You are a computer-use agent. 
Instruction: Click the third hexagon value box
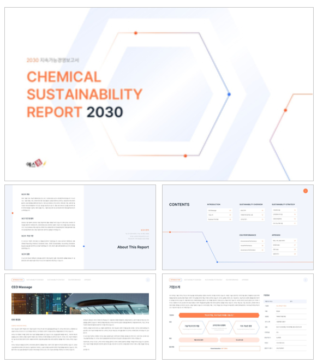coord(246,327)
